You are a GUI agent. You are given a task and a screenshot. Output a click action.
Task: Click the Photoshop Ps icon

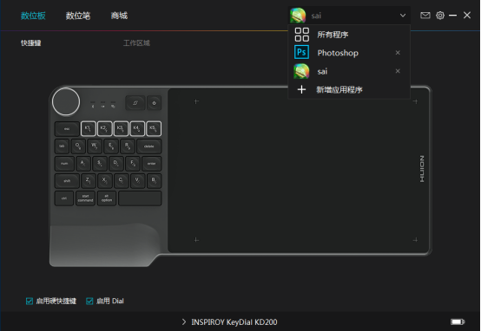coord(301,52)
